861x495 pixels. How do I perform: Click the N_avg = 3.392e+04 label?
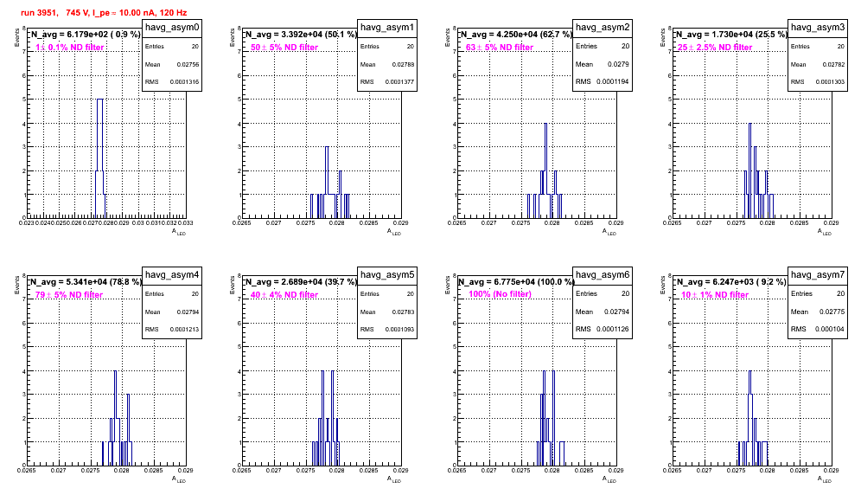tap(301, 34)
